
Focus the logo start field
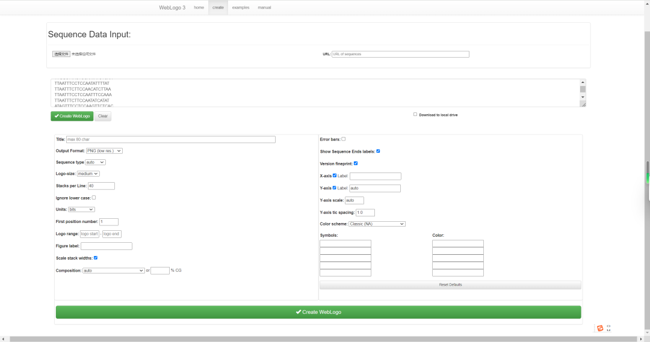(90, 234)
